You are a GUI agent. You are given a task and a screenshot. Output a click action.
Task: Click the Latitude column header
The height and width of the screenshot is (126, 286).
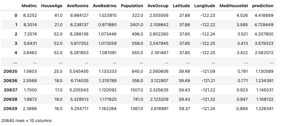pos(181,6)
